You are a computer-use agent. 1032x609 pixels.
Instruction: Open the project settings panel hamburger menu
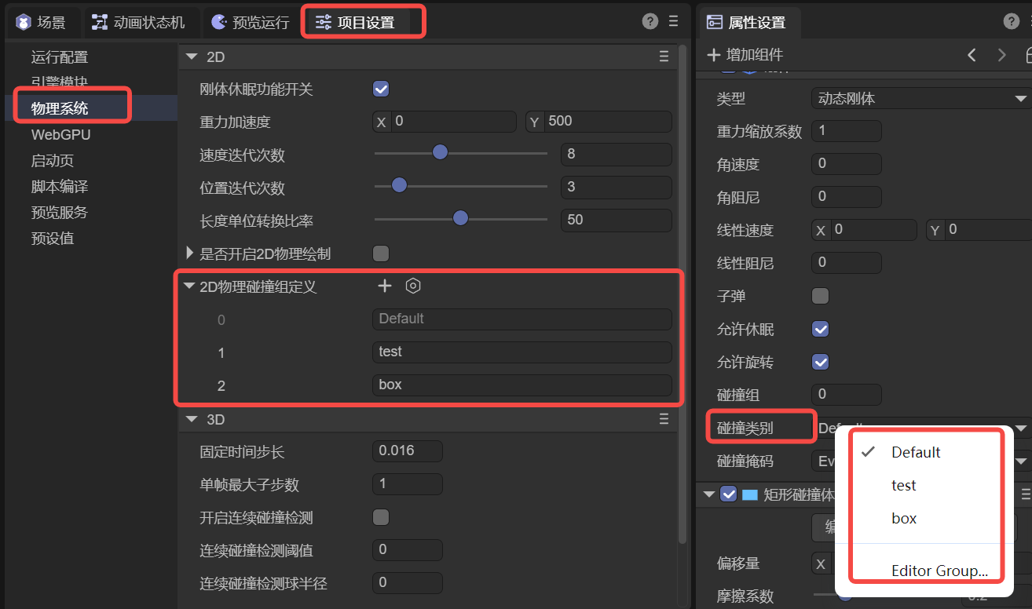pos(673,21)
